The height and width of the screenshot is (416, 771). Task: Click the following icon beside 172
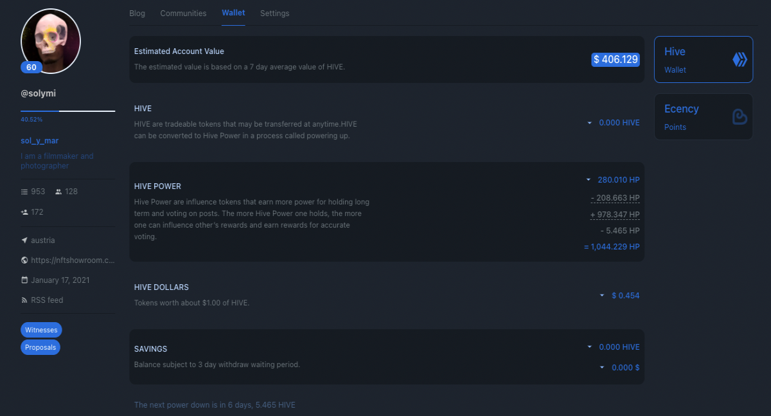coord(24,212)
